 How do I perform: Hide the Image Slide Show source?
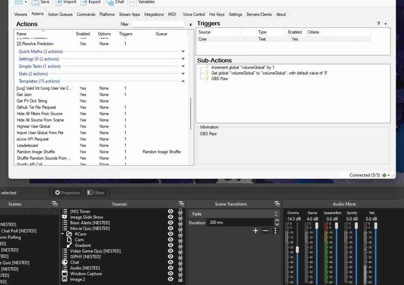(x=170, y=217)
